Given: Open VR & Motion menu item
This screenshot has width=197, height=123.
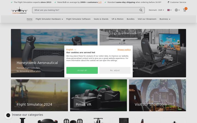Looking at the screenshot, I should pyautogui.click(x=117, y=19).
